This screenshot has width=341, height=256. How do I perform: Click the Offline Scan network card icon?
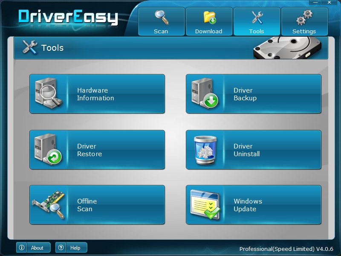(49, 204)
